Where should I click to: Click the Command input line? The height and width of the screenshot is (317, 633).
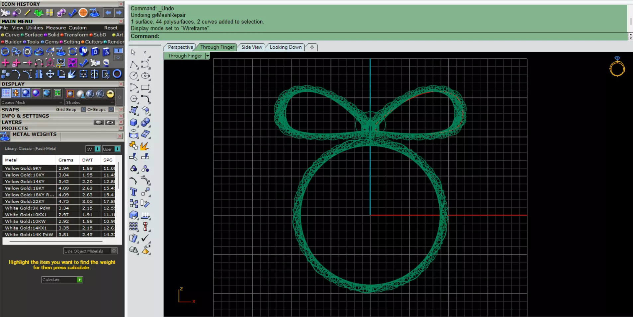coord(379,36)
